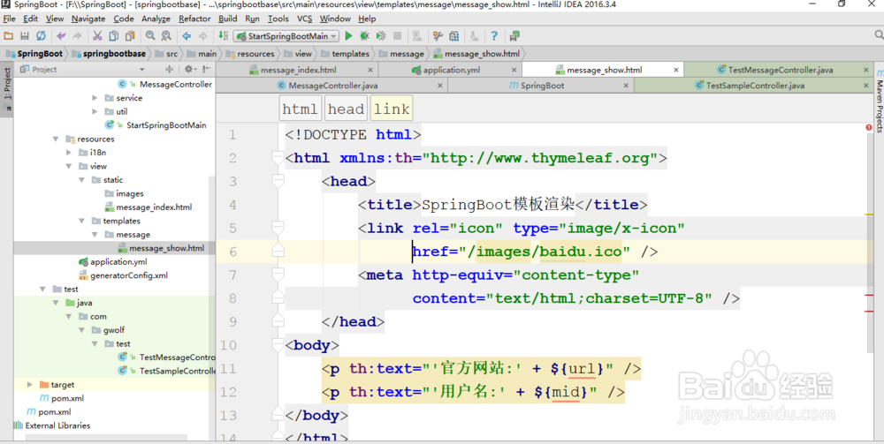Open the Build menu

(x=228, y=19)
